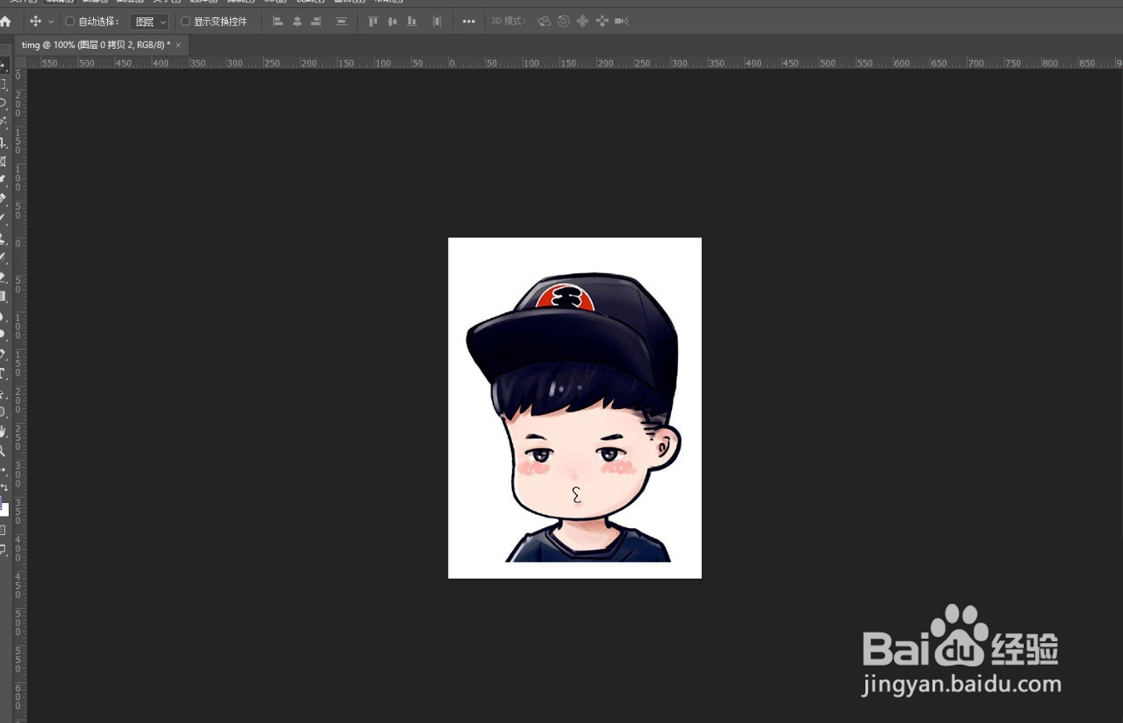This screenshot has height=723, width=1123.
Task: Open the three-dots align options button
Action: tap(469, 21)
